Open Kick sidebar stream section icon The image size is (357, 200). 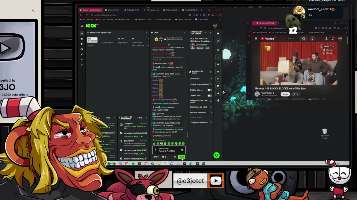[81, 34]
